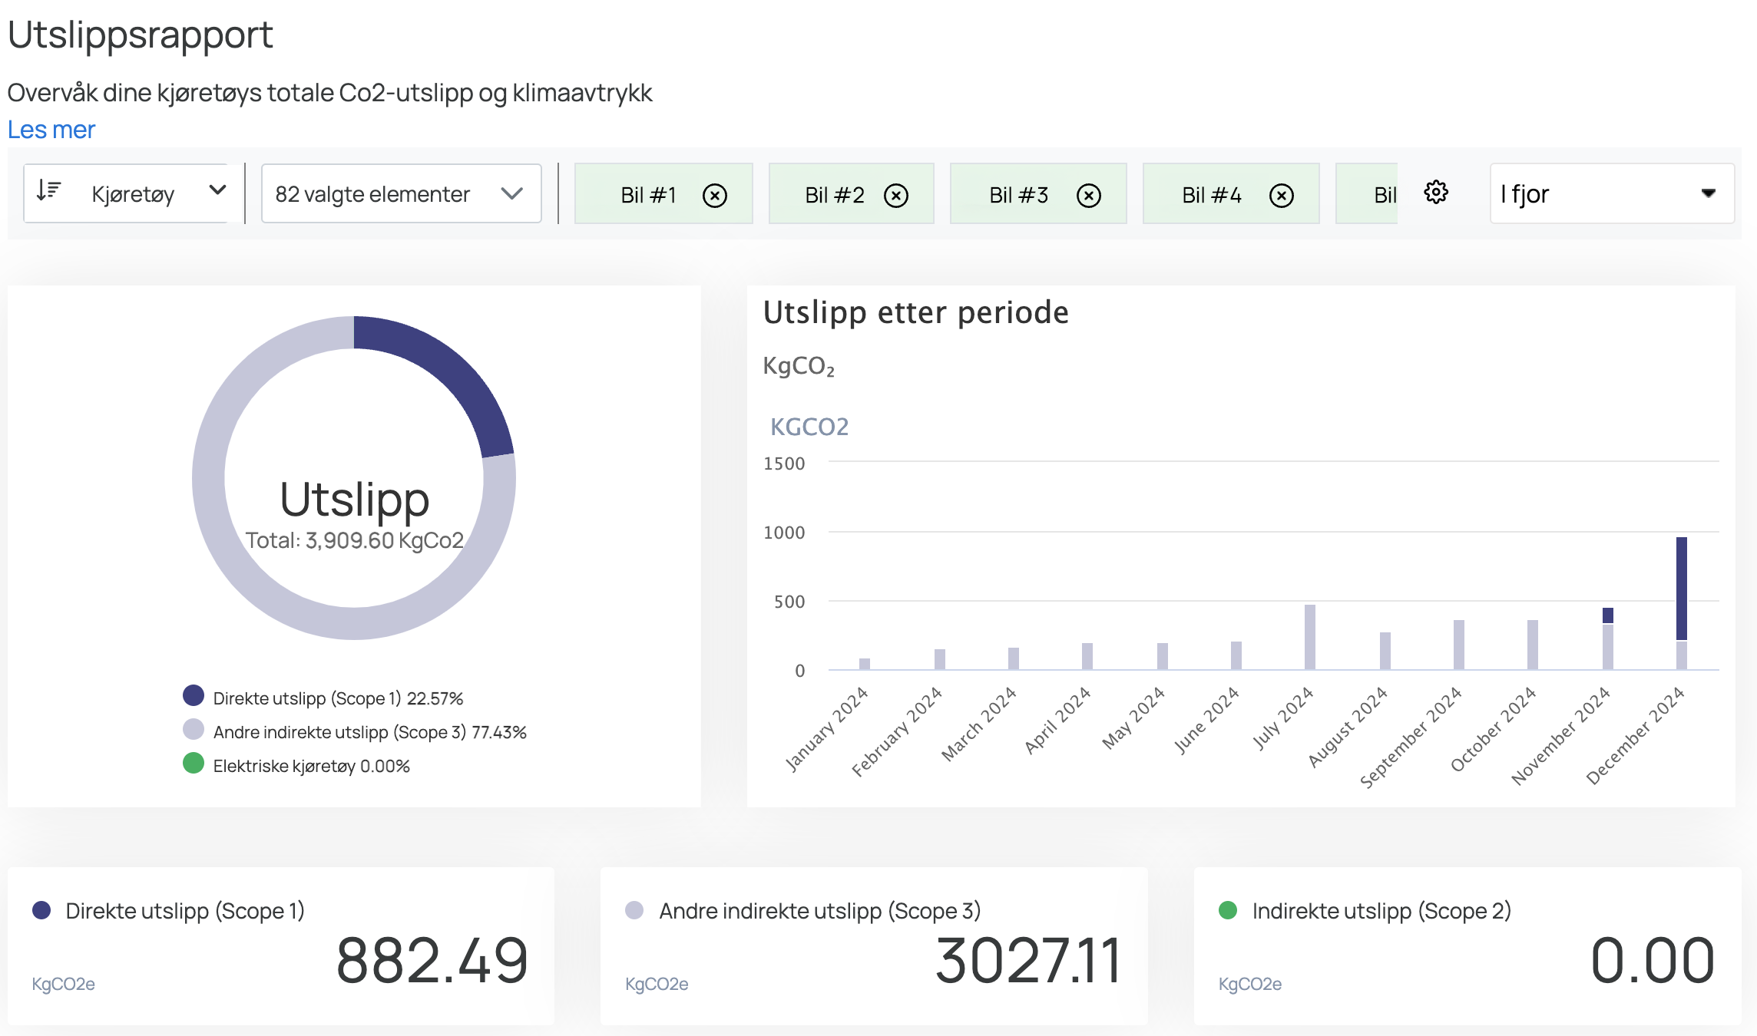This screenshot has height=1036, width=1757.
Task: Click the Total: 3,909.60 KgCo2 label
Action: (354, 540)
